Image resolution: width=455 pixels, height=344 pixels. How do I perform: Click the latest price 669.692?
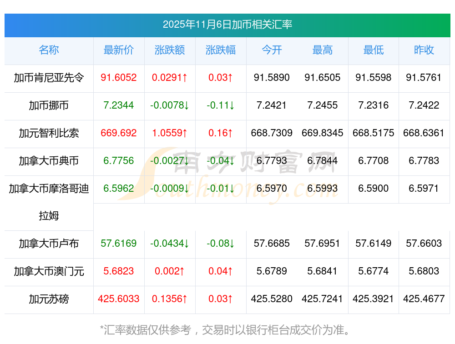[118, 133]
